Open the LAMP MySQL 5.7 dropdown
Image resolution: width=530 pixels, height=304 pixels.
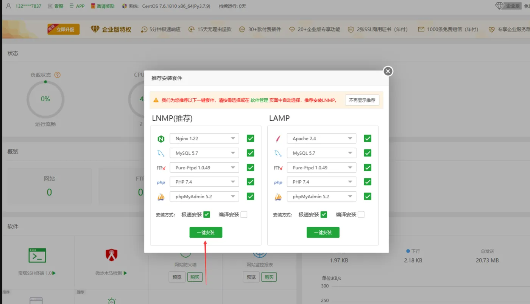pos(321,153)
